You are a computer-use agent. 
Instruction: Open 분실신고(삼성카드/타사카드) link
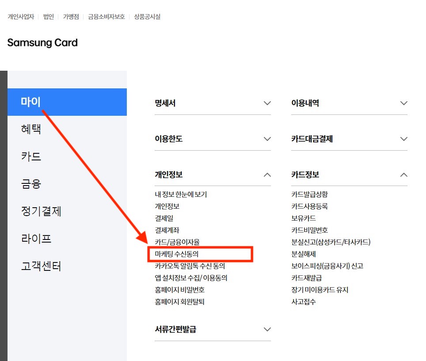pyautogui.click(x=331, y=242)
